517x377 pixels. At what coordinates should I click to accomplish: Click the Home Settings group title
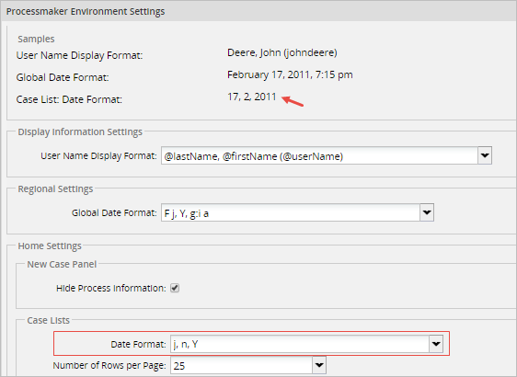point(50,246)
